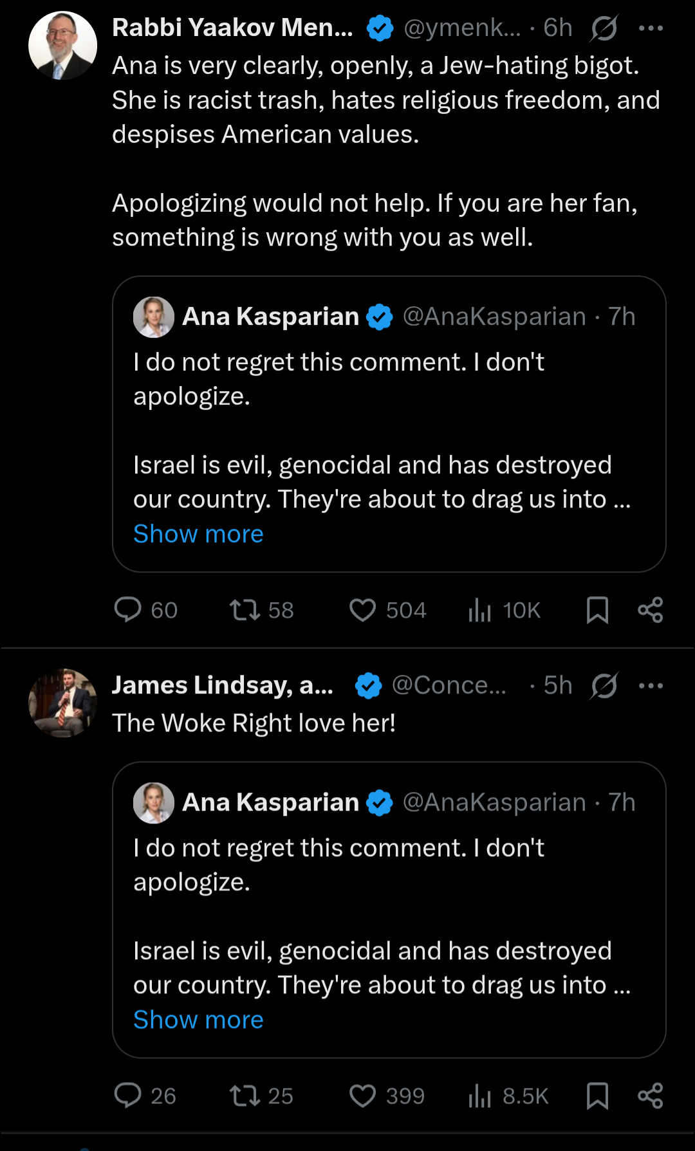Like James Lindsay's post with 399 likes
Viewport: 695px width, 1151px height.
click(x=362, y=1096)
